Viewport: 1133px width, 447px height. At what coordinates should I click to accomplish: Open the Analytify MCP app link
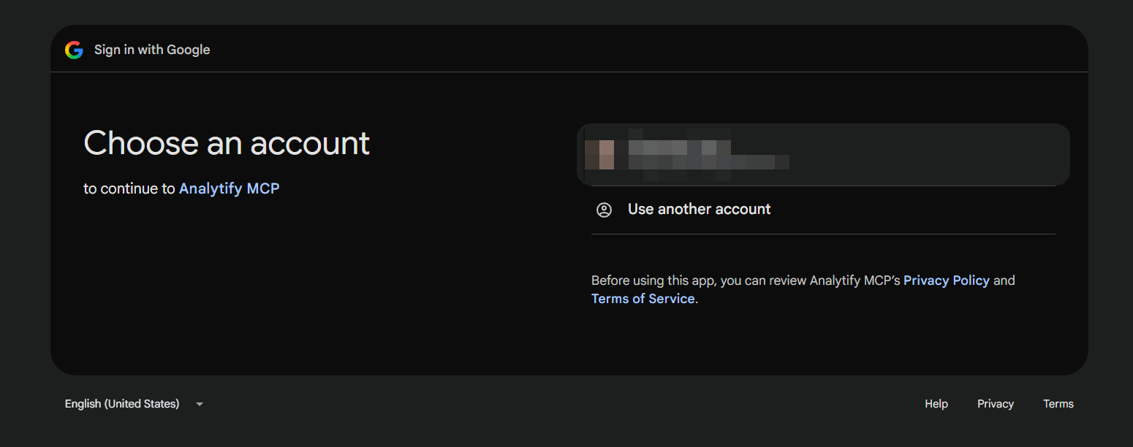[x=230, y=188]
